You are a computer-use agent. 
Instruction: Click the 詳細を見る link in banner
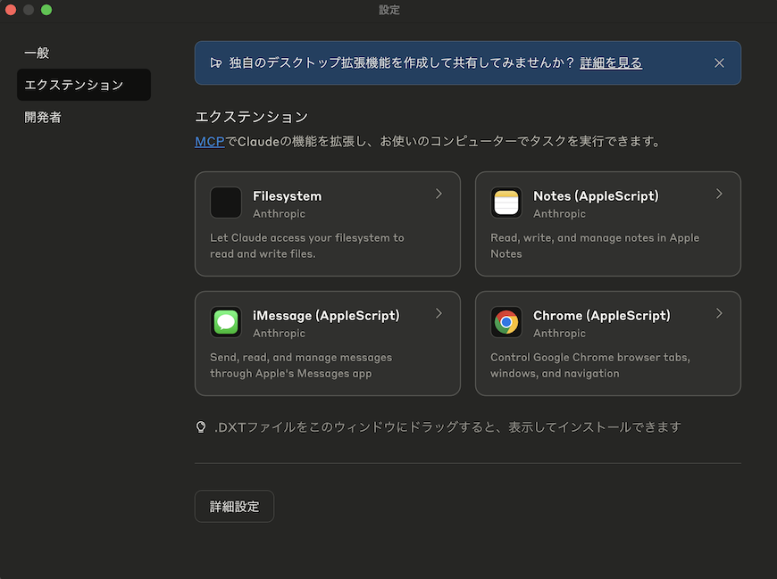click(x=611, y=62)
